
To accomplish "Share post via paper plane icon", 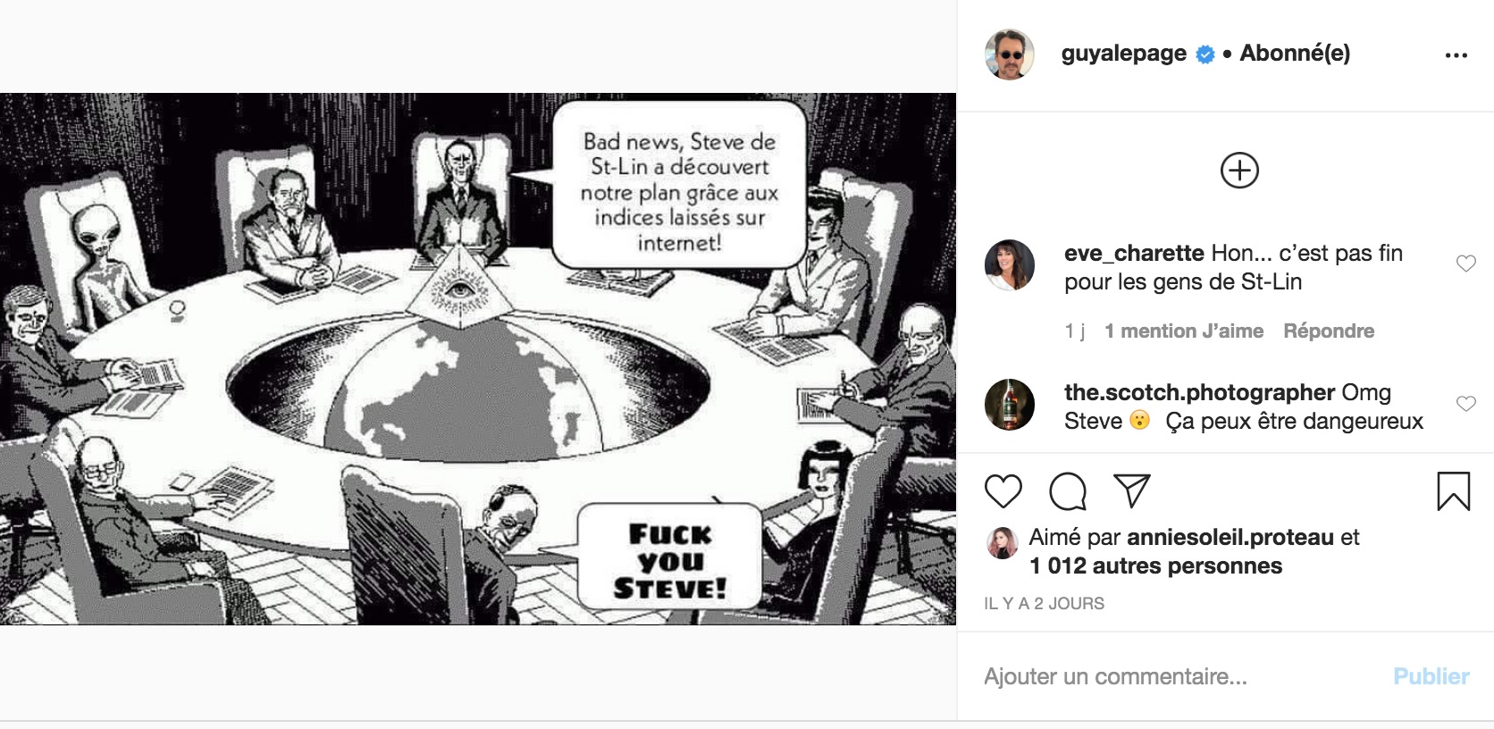I will pyautogui.click(x=1132, y=491).
